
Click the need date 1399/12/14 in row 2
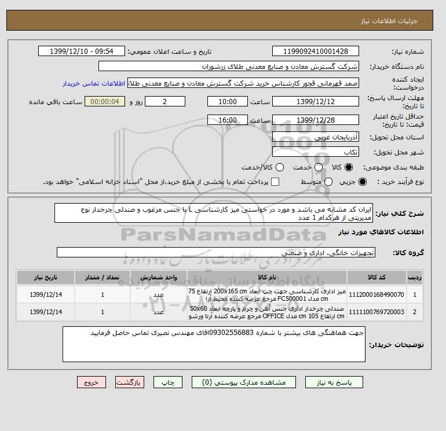coord(46,312)
